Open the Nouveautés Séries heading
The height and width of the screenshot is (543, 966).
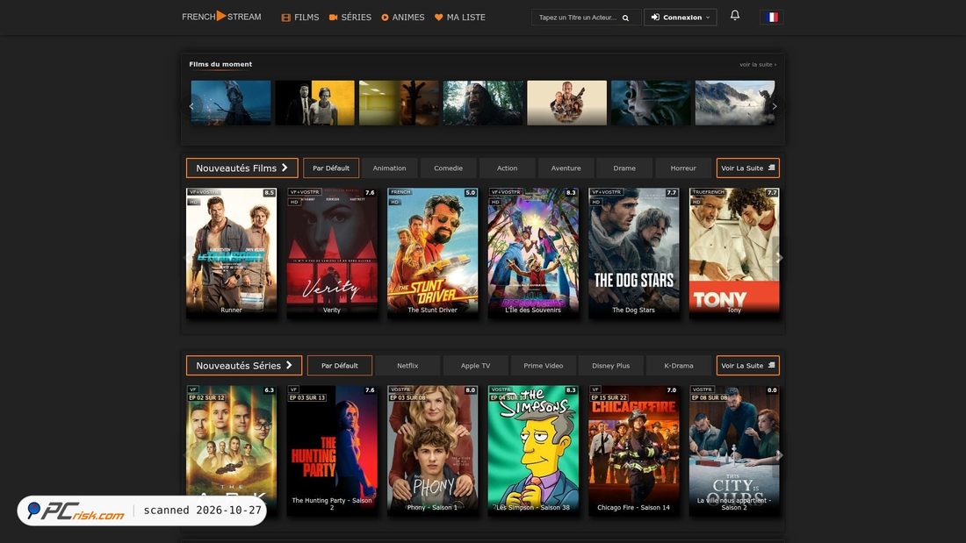point(244,366)
